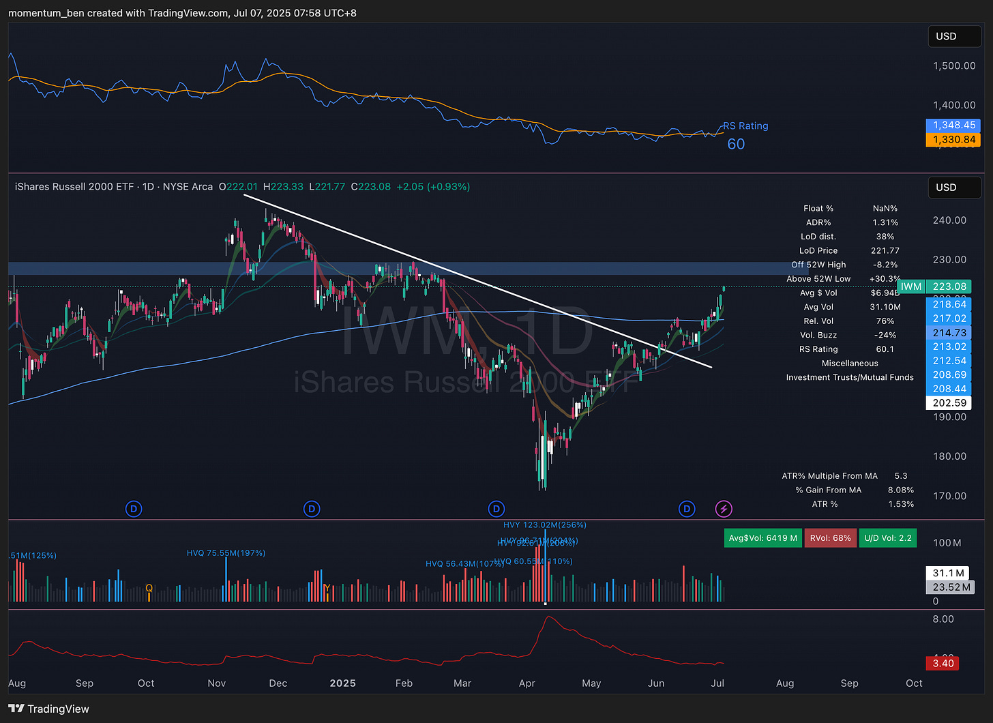Click the legend change value +2.05 (+0.93%)

(434, 186)
